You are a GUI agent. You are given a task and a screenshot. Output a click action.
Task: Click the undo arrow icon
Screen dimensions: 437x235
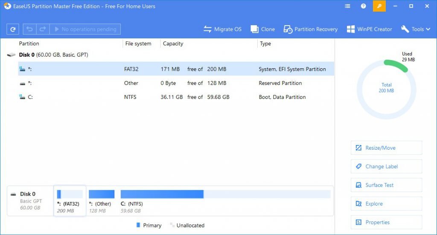coord(29,29)
